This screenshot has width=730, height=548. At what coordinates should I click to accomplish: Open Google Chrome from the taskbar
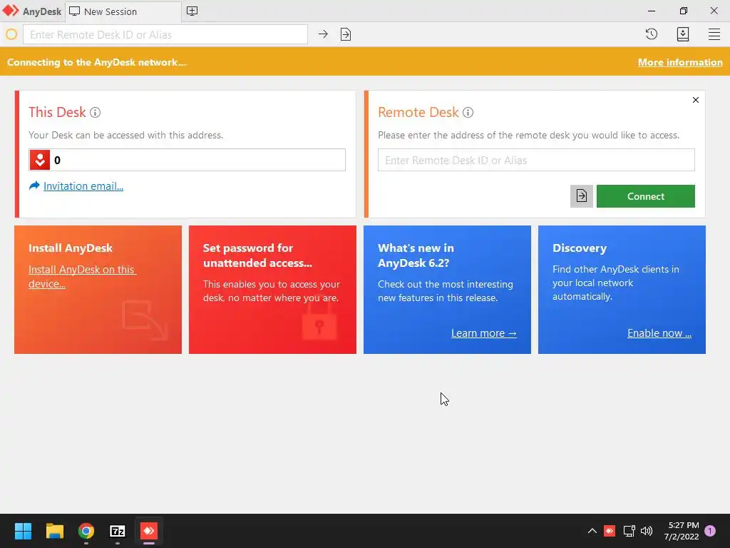[86, 531]
